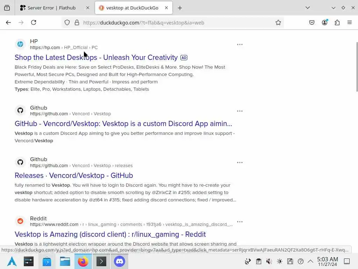Open system tray updates notifier icon
This screenshot has width=358, height=269.
point(248,261)
